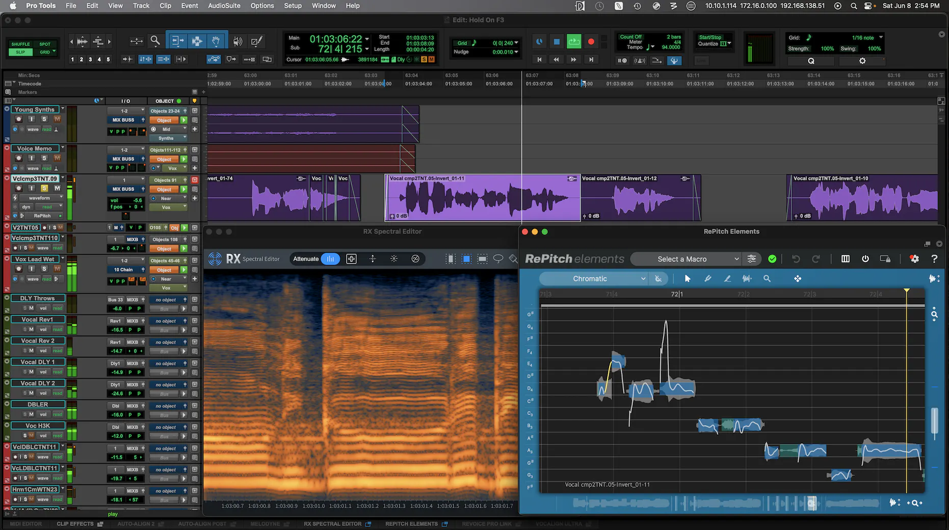The height and width of the screenshot is (530, 949).
Task: Expand the 1/16 note grid dropdown
Action: tap(866, 38)
